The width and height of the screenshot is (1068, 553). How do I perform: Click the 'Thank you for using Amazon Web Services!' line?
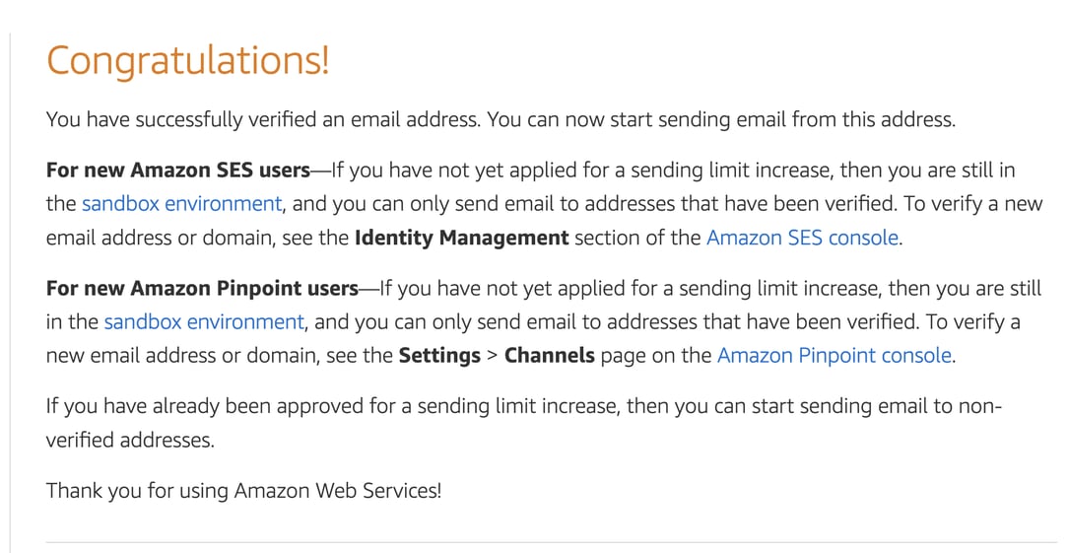pyautogui.click(x=243, y=490)
